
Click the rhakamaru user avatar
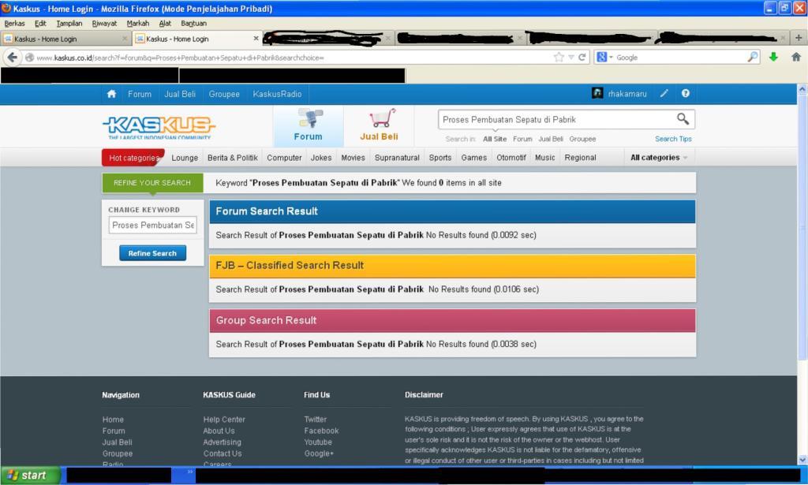(x=597, y=93)
